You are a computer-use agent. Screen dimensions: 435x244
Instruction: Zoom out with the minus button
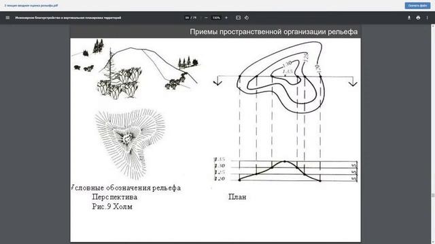coord(206,18)
